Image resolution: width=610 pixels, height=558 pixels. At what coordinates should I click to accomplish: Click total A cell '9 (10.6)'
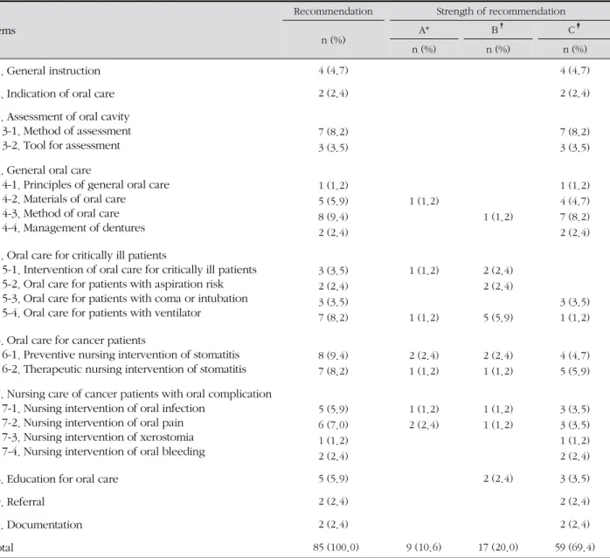[424, 548]
